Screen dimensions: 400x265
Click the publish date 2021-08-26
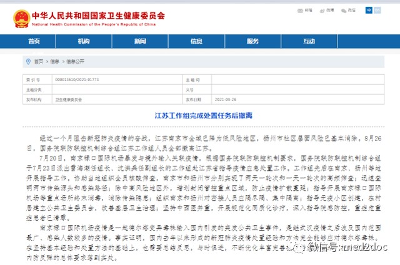point(226,100)
